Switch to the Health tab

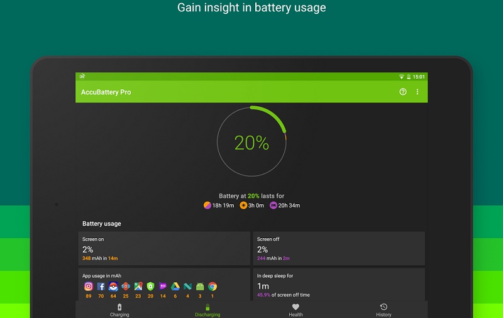[x=296, y=310]
